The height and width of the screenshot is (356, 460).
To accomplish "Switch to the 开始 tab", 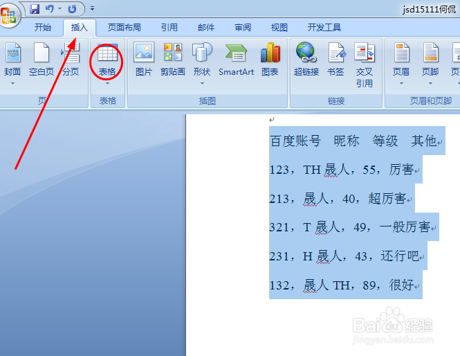I will pos(43,27).
